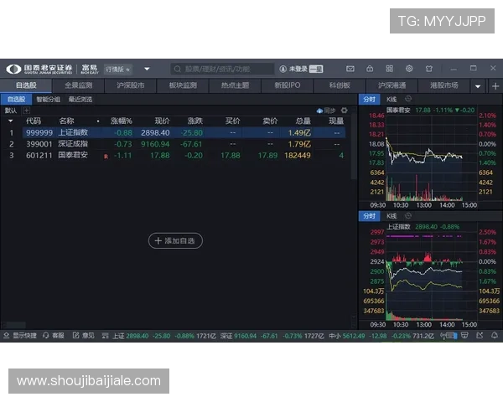Switch to 沪深港通 tab
Screen dimensions: 503x402
pyautogui.click(x=392, y=85)
